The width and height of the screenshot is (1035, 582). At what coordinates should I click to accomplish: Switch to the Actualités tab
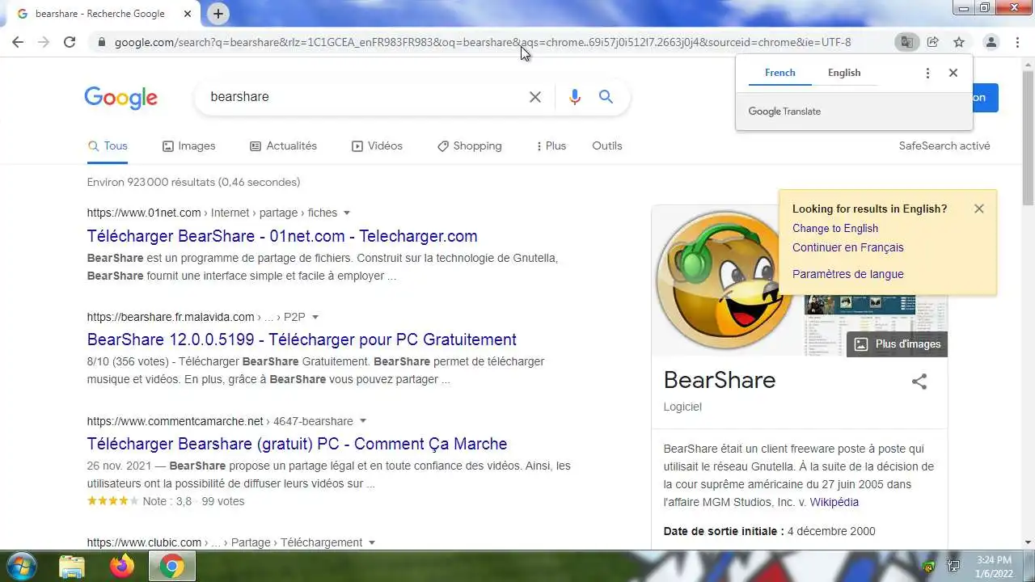click(283, 146)
